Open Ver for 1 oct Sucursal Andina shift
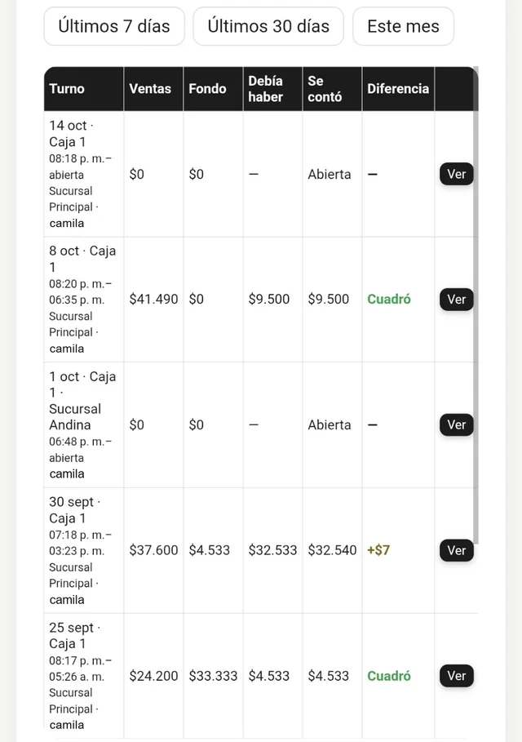Screen dimensions: 522x742 click(456, 425)
